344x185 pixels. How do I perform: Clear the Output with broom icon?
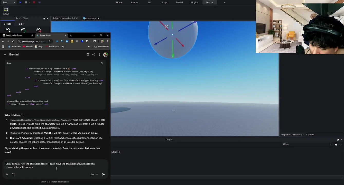click(336, 144)
